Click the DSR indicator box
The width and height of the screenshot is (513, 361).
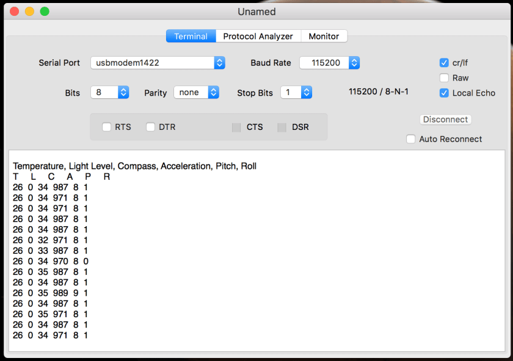click(282, 127)
